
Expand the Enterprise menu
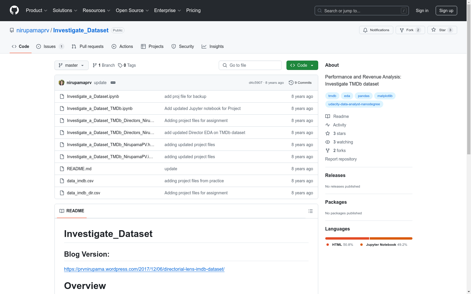tap(167, 10)
